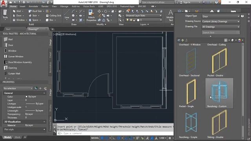Pick Door/Window Assembly palette tool
This screenshot has height=141, width=251.
[x=18, y=62]
